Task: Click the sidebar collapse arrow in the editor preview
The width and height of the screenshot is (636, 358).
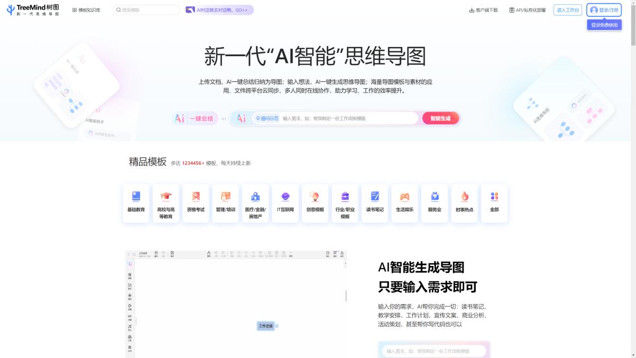Action: [136, 321]
